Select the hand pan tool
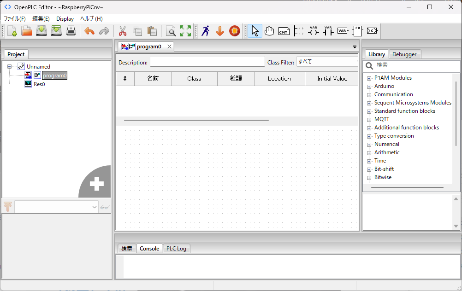This screenshot has width=462, height=291. 269,31
